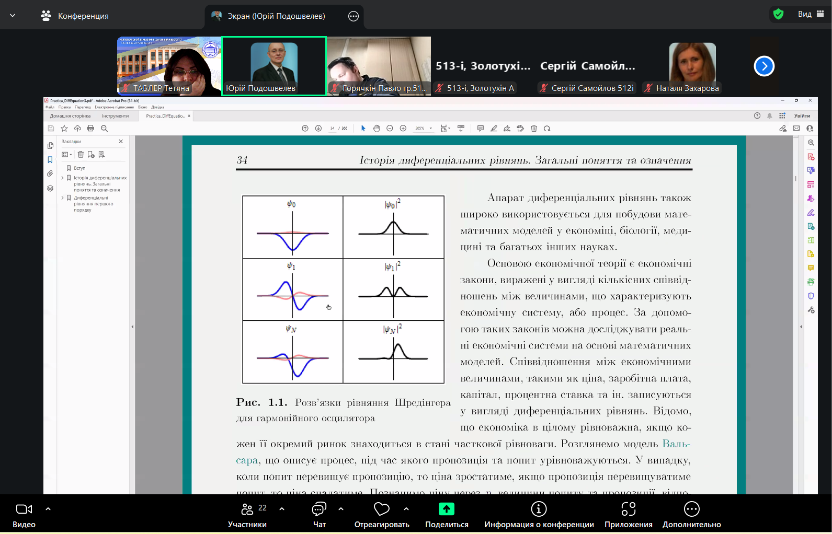832x534 pixels.
Task: Switch to the Інструменти tab
Action: [x=115, y=116]
